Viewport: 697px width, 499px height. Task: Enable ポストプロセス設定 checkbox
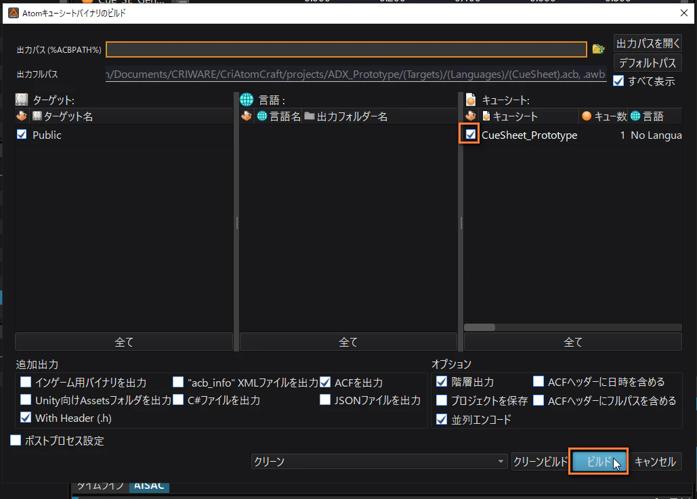tap(16, 440)
